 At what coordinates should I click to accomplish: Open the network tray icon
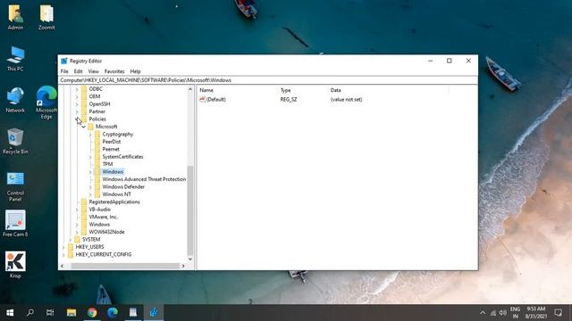coord(492,313)
